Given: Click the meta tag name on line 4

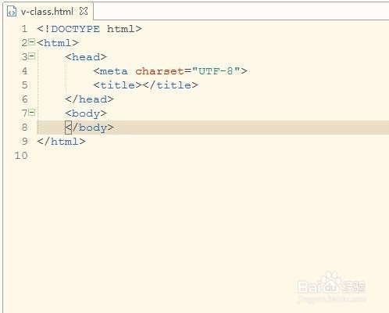Looking at the screenshot, I should 114,71.
